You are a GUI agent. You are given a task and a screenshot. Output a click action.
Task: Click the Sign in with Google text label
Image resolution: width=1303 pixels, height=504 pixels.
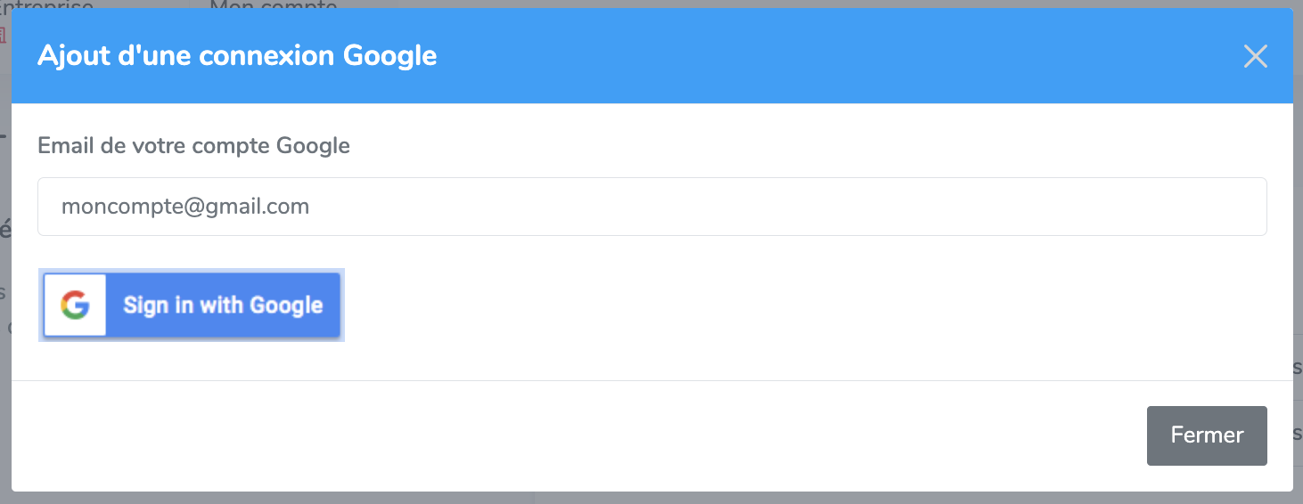click(x=223, y=305)
